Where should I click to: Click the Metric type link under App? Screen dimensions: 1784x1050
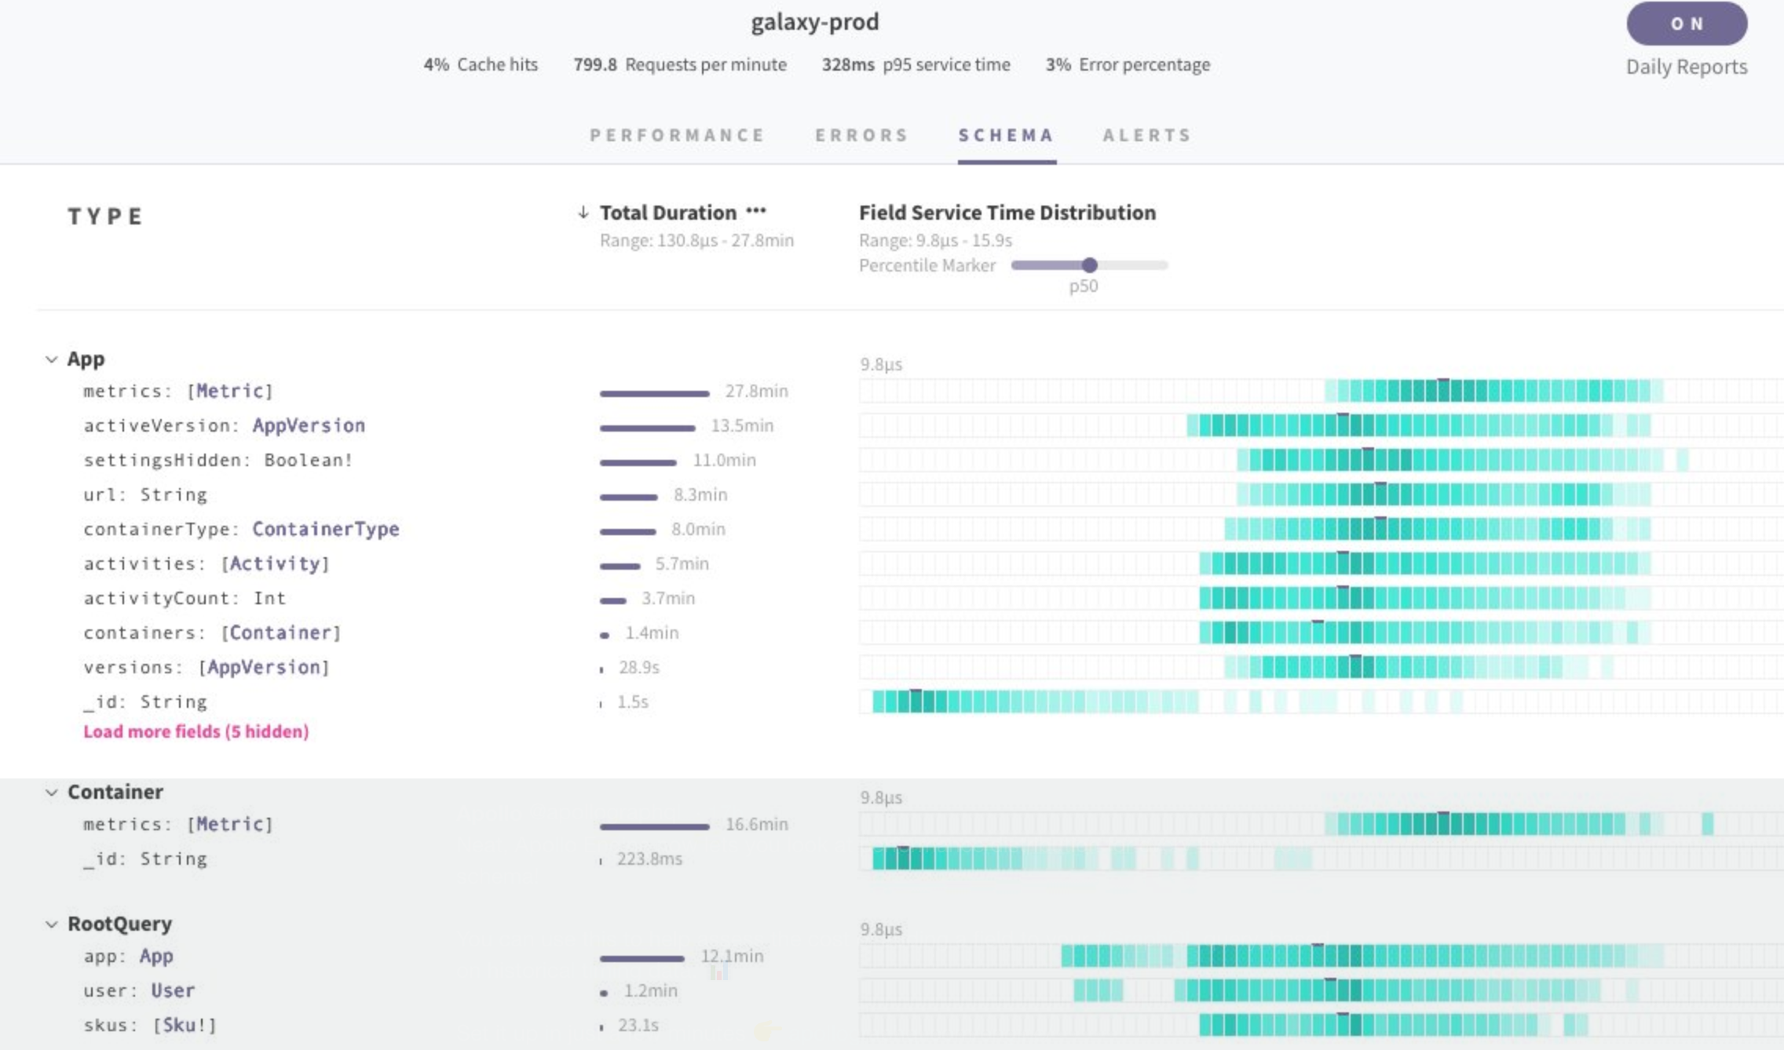(x=229, y=391)
